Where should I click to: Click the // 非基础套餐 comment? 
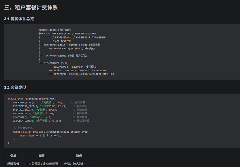[81, 121]
